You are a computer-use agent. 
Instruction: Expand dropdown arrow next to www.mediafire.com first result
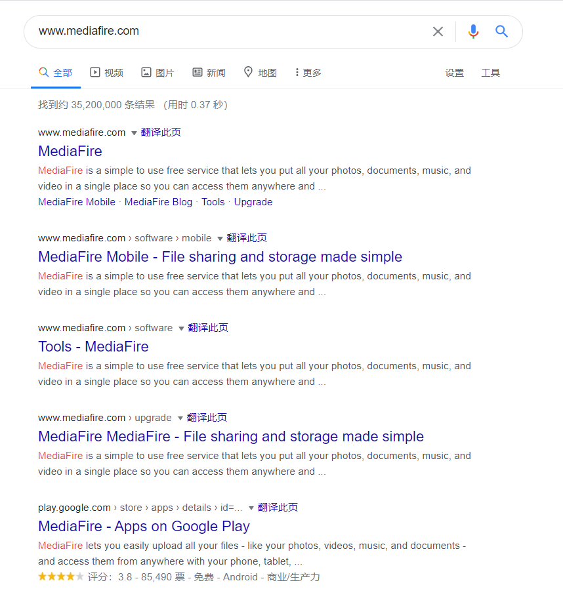tap(134, 133)
